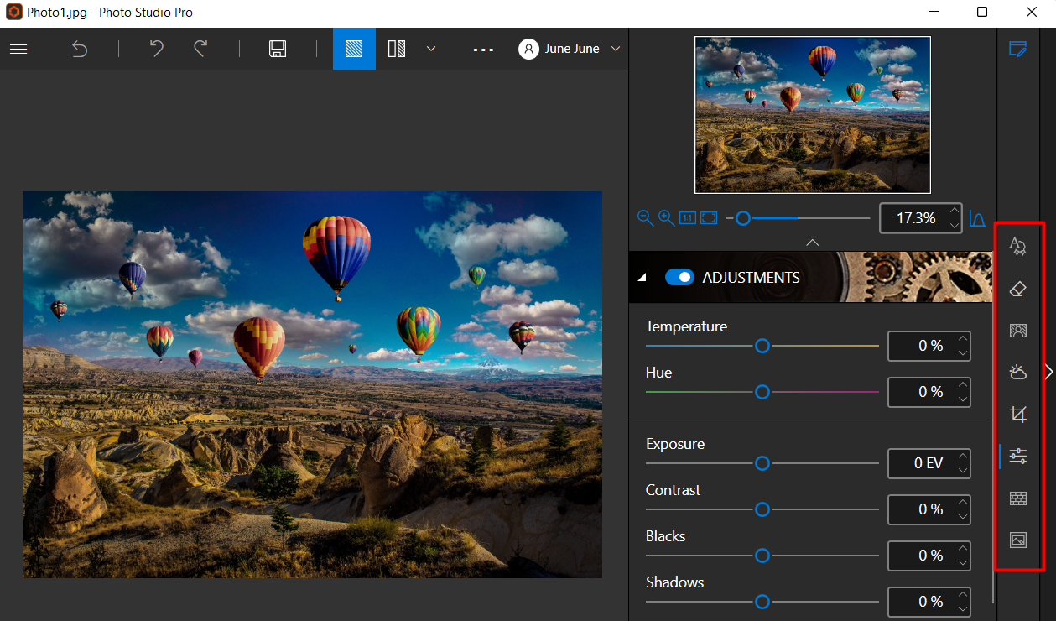Screen dimensions: 1056x621
Task: Increase Contrast with the up arrow
Action: point(963,502)
